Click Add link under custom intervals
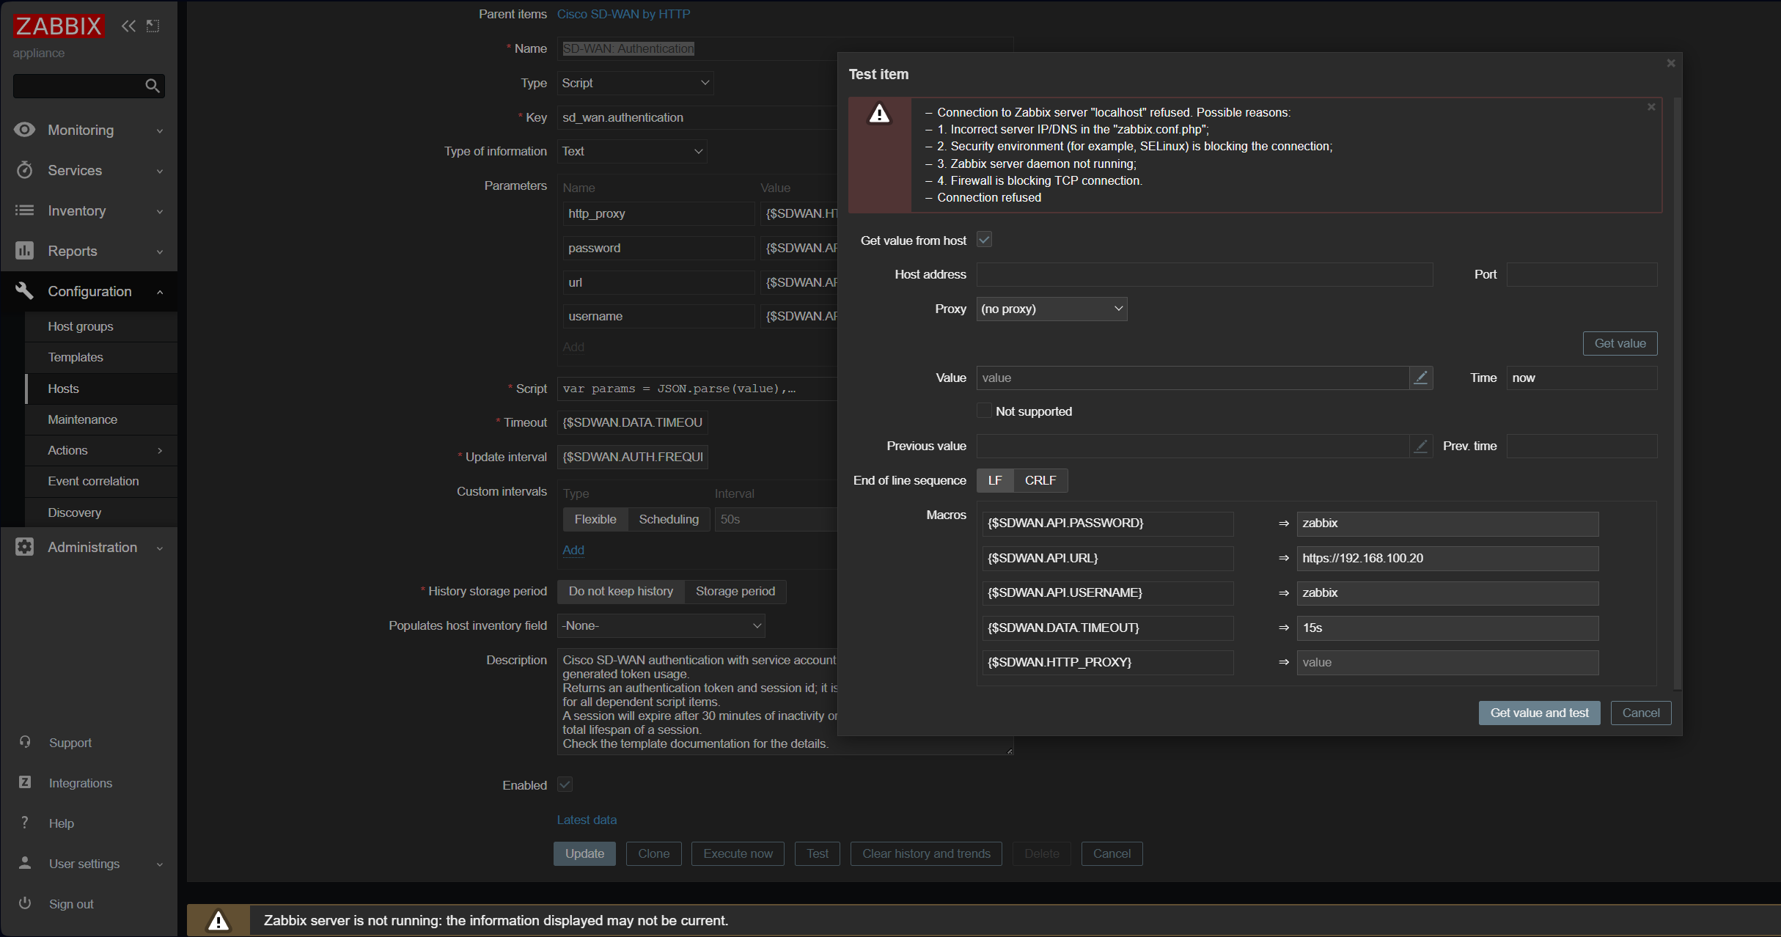 pos(573,550)
